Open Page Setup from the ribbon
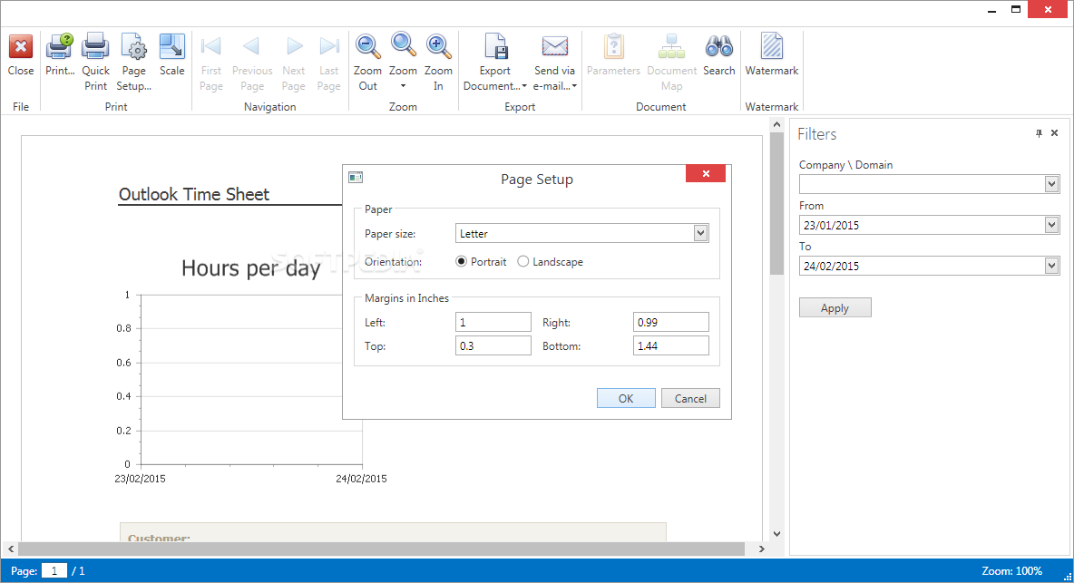1074x583 pixels. pos(133,46)
